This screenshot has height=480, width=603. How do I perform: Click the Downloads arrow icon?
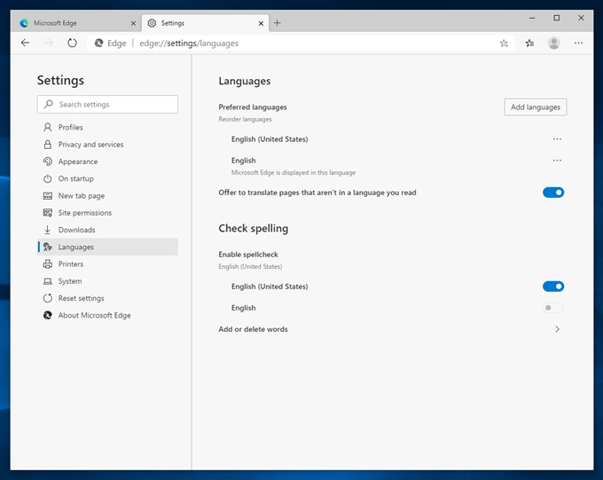[x=48, y=230]
